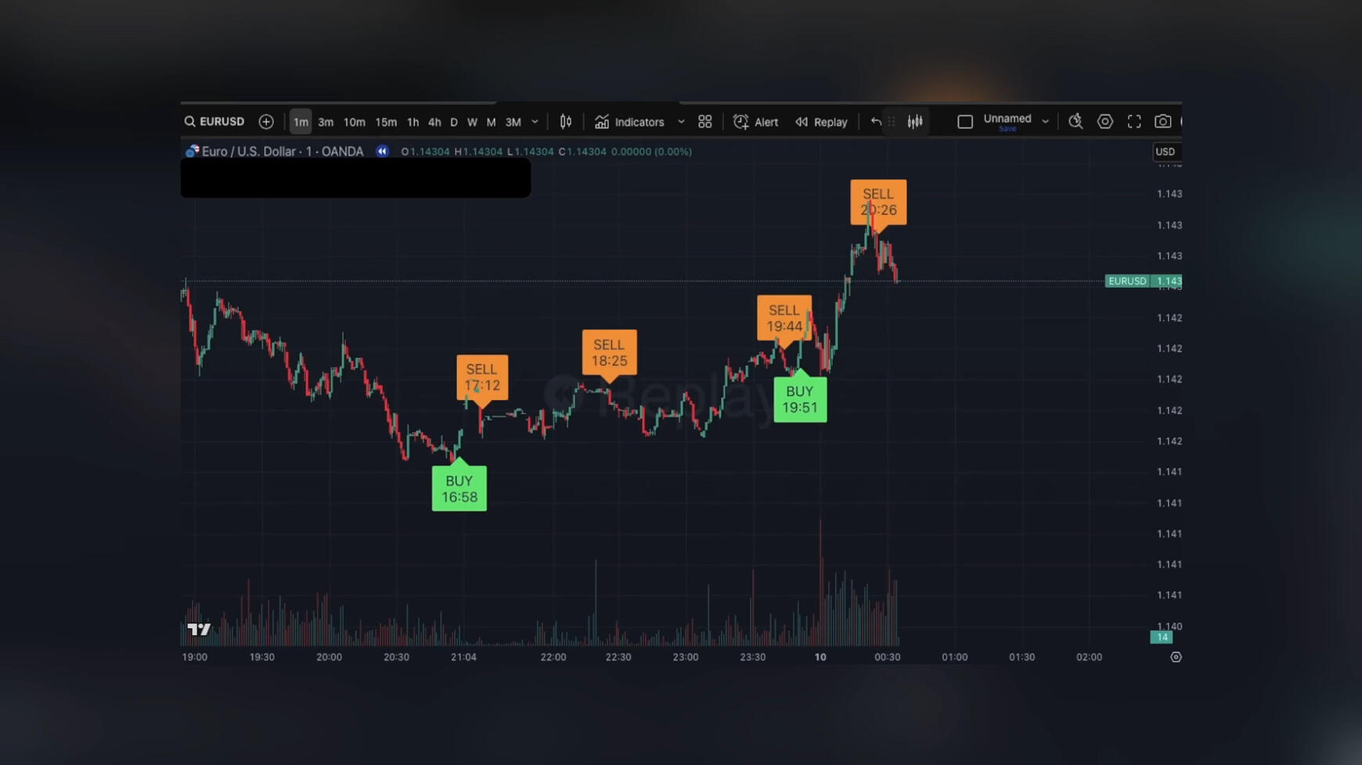Click the undo arrow icon
Screen dimensions: 1362x765
point(876,122)
